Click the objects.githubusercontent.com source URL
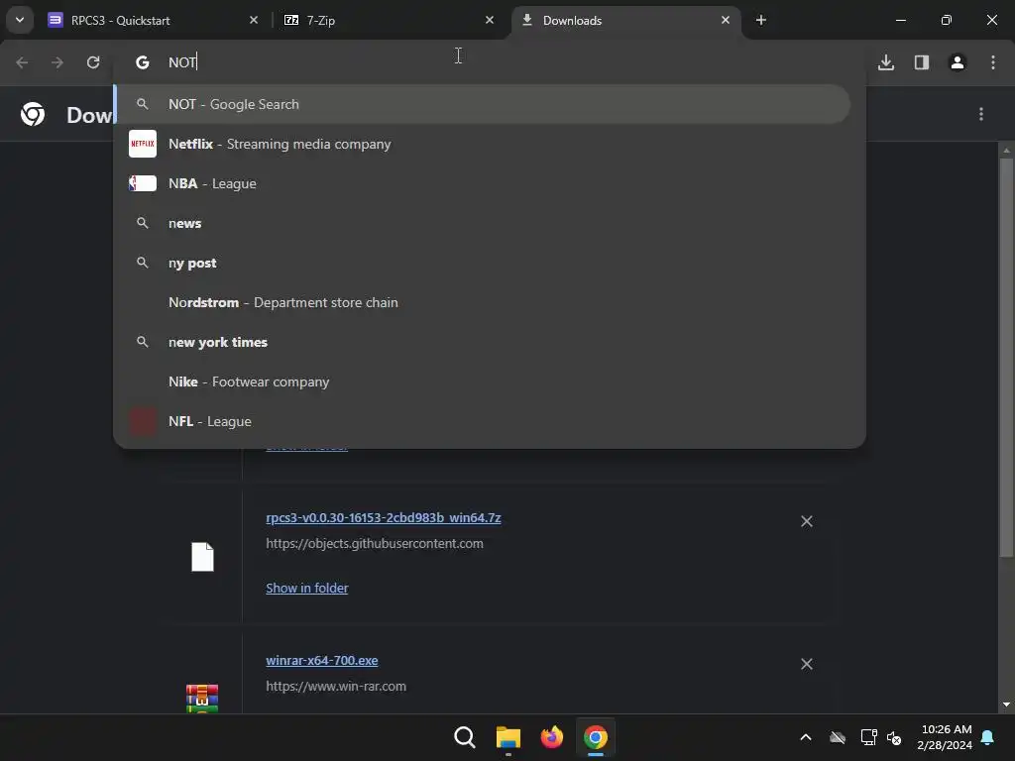The width and height of the screenshot is (1015, 761). 374,544
